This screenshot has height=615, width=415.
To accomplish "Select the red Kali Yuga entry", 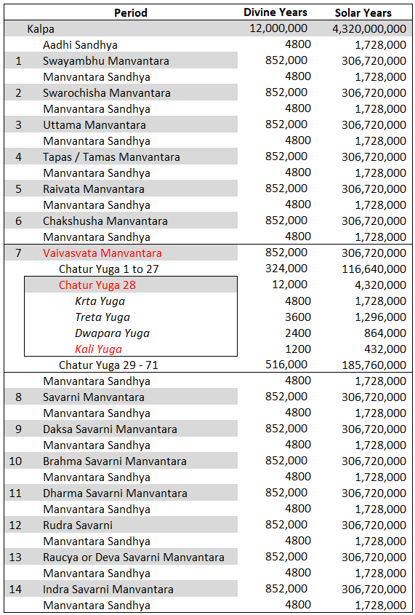I will click(99, 349).
